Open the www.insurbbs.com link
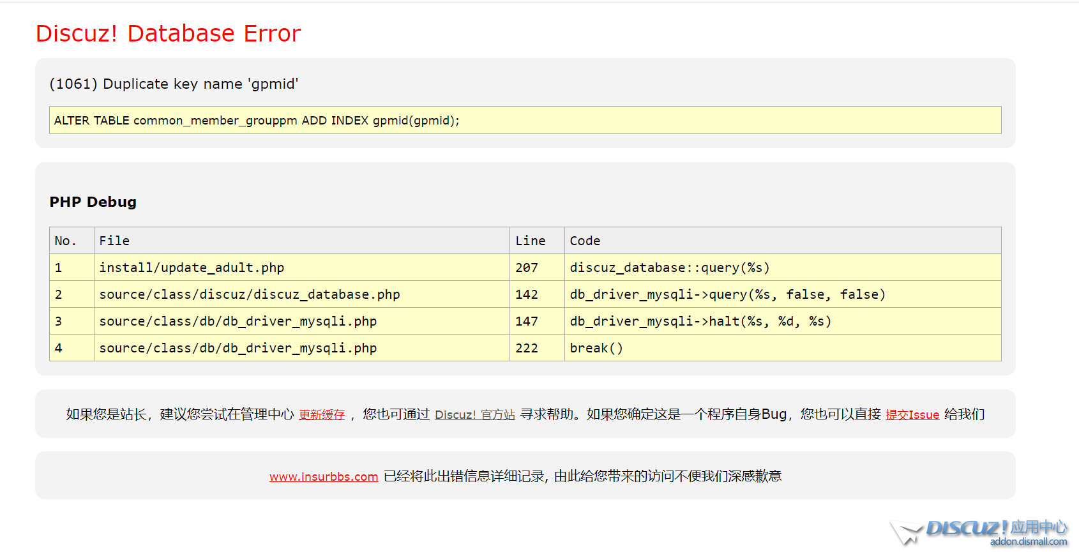 tap(324, 476)
